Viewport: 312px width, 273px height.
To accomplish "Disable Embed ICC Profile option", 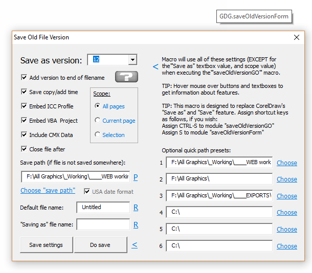I will [x=24, y=106].
